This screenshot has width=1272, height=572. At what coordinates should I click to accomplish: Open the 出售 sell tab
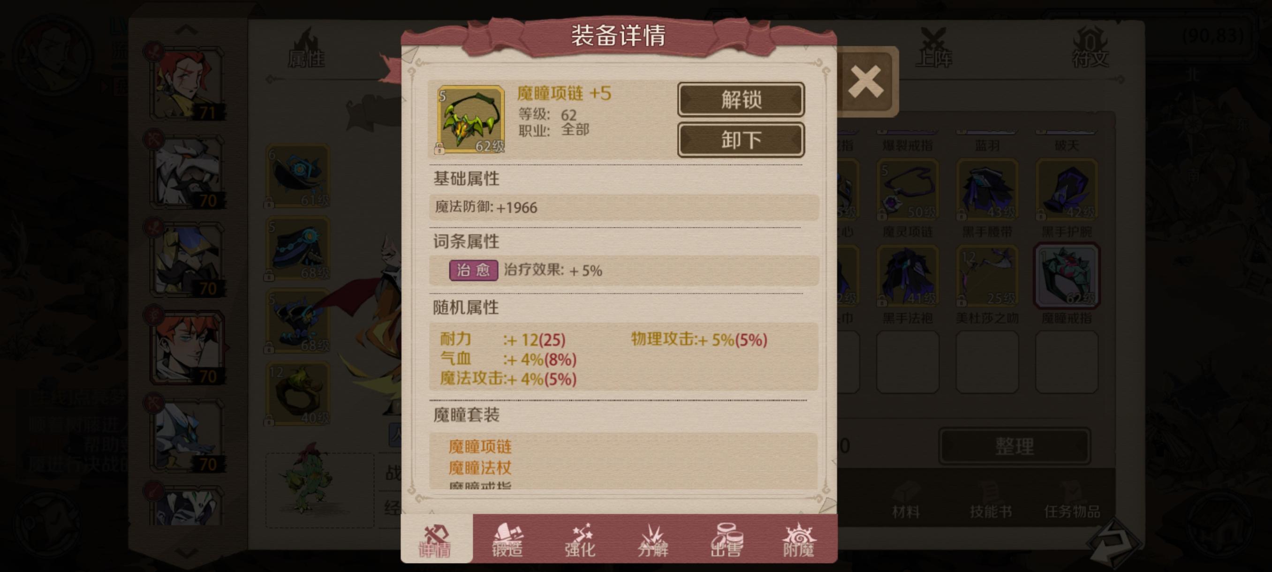(x=726, y=540)
